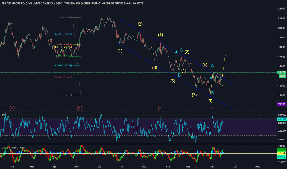Image resolution: width=287 pixels, height=169 pixels.
Task: Click the earnings E marker near November
Action: coord(213,108)
